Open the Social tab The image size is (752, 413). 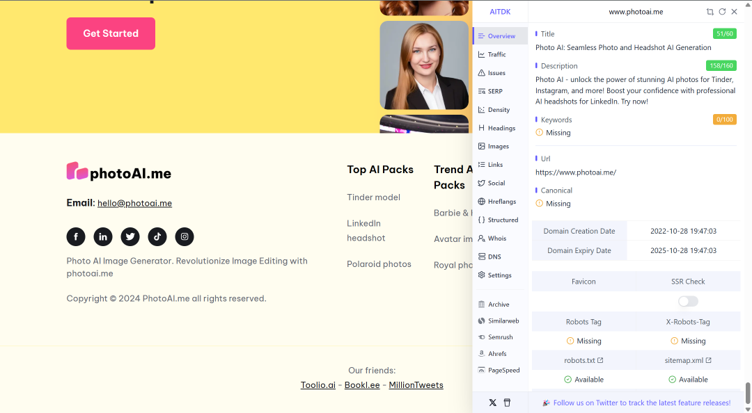point(500,183)
